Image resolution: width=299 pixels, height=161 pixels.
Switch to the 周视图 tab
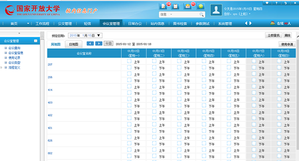coord(56,44)
